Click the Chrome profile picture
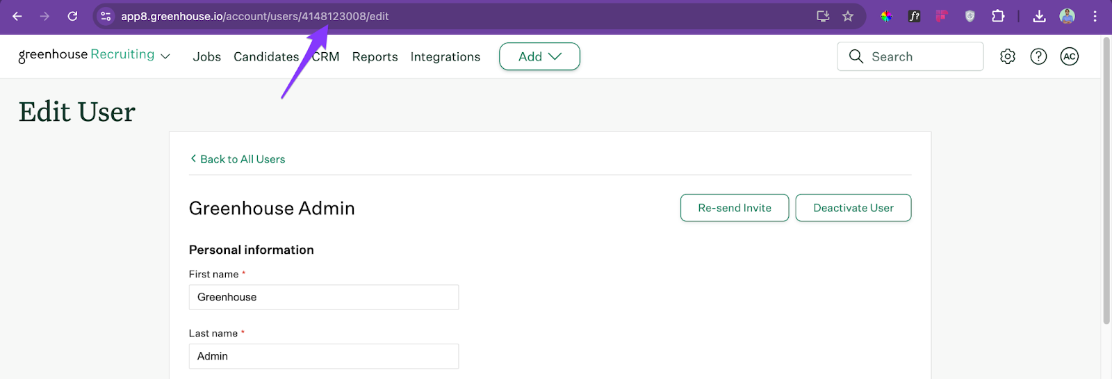Screen dimensions: 1112x379 (1067, 16)
